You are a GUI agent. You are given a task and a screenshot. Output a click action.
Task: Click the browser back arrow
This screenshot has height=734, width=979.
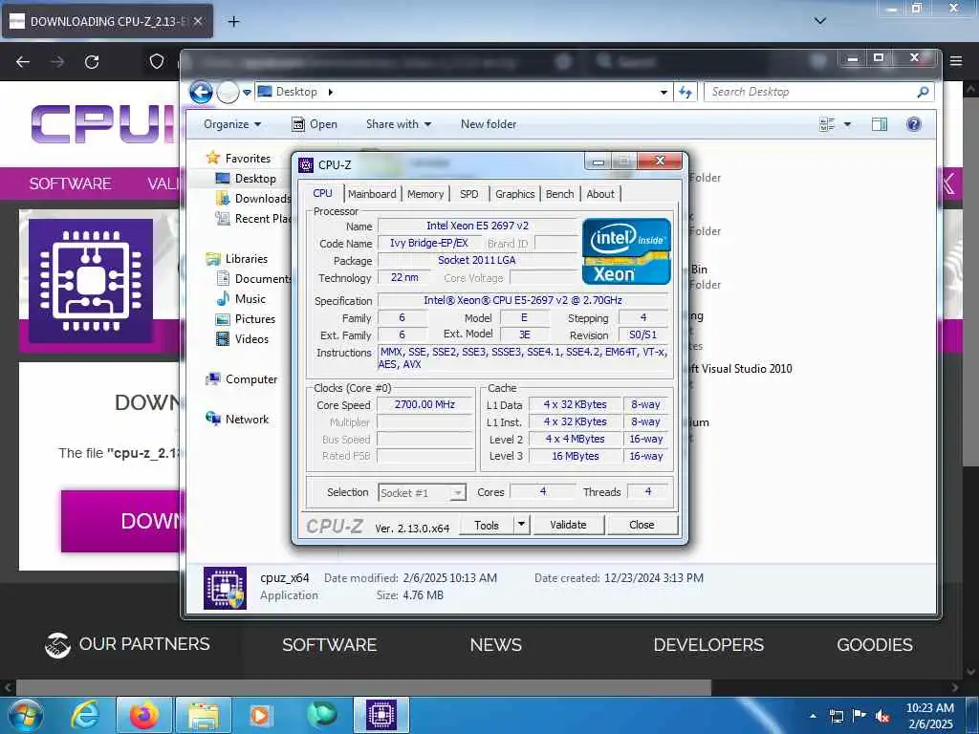[23, 62]
